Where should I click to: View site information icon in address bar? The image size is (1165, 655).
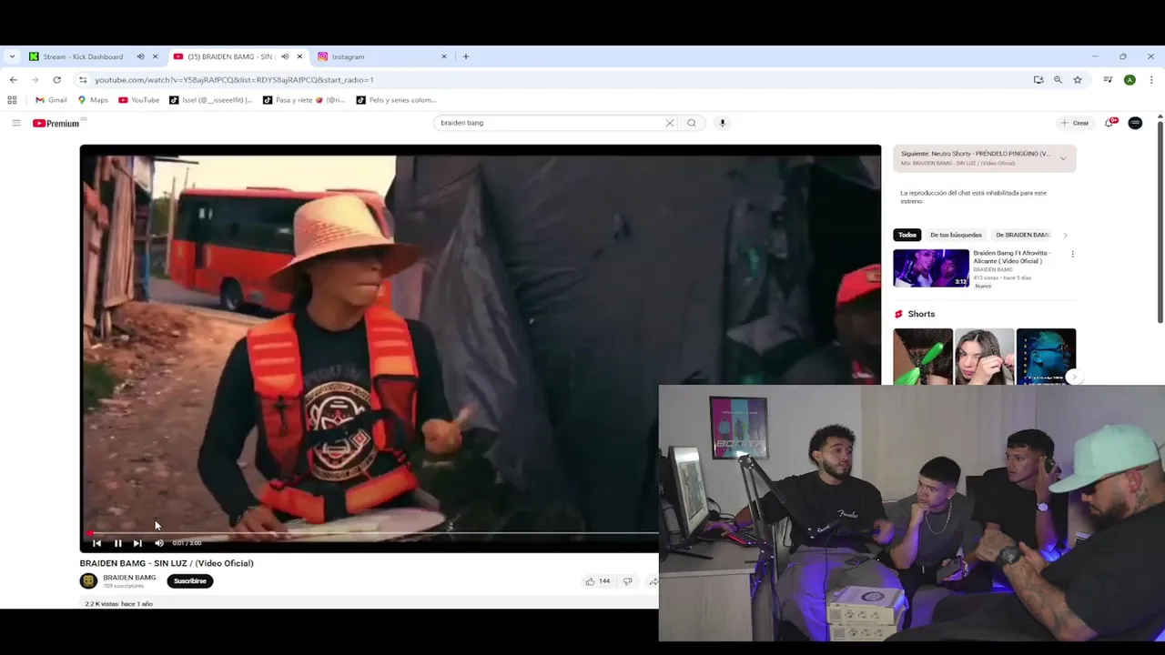coord(83,80)
